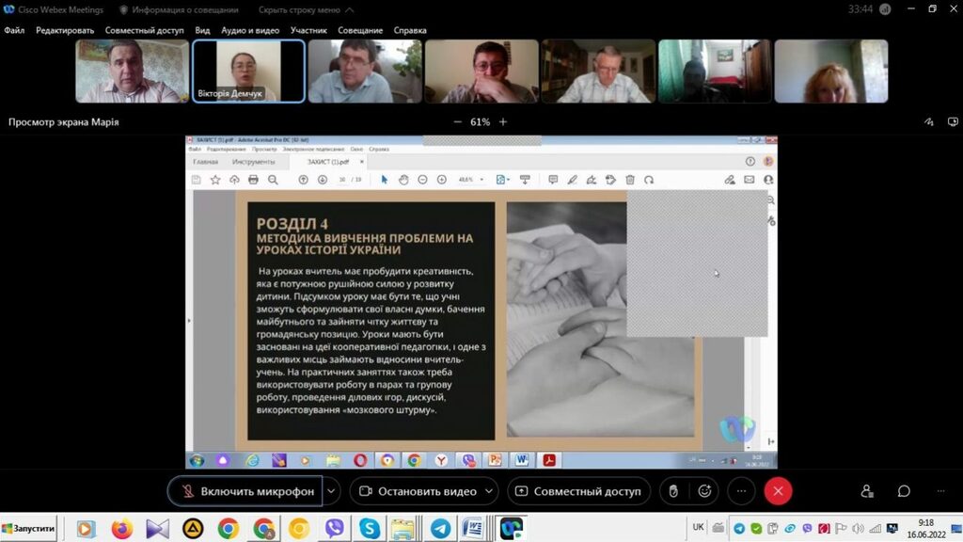Click the annotate icon beside layout control
Image resolution: width=963 pixels, height=542 pixels.
tap(928, 121)
